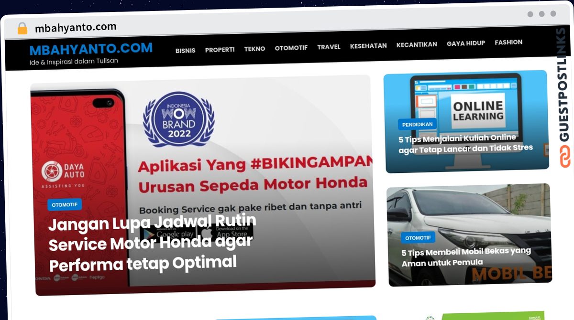Open the MBAHYANTO.COM site logo
Image resolution: width=574 pixels, height=320 pixels.
(91, 49)
